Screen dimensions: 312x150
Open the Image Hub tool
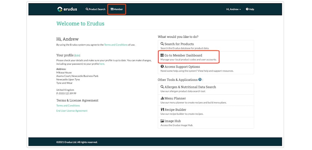pos(206,123)
